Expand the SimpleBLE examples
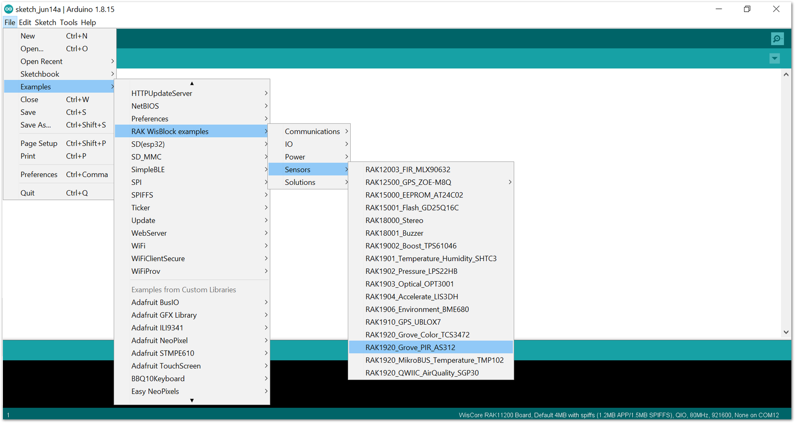Screen dimensions: 795x423 coord(192,170)
